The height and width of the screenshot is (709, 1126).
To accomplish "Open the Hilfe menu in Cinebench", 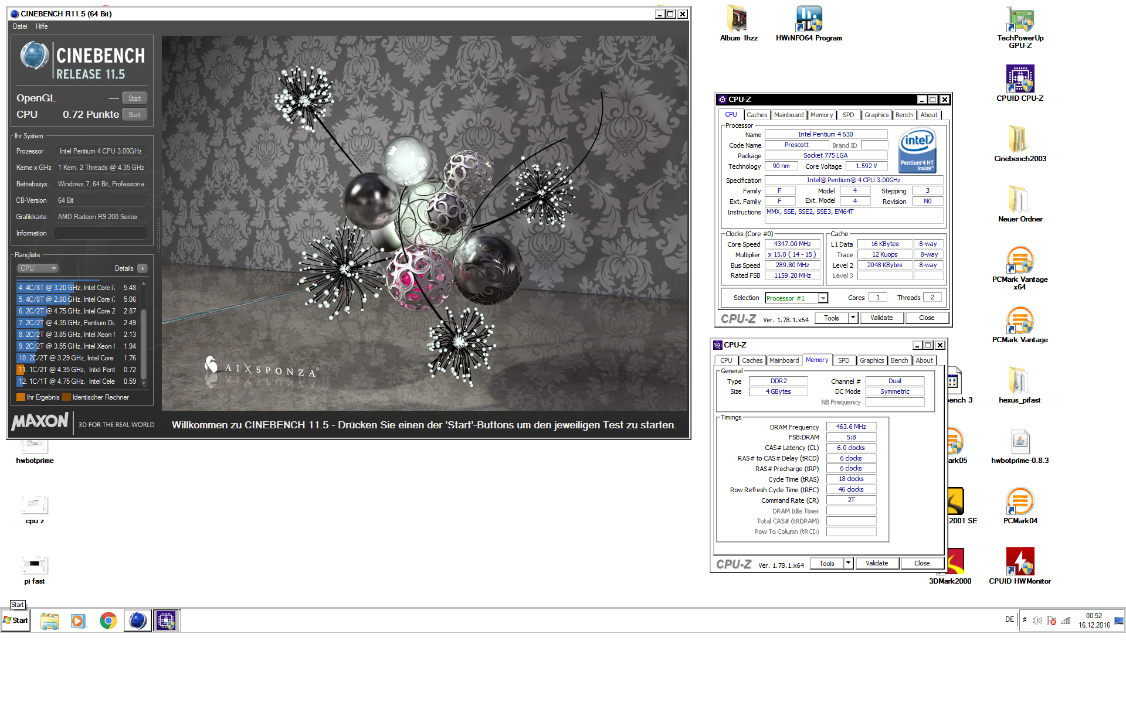I will pos(42,26).
